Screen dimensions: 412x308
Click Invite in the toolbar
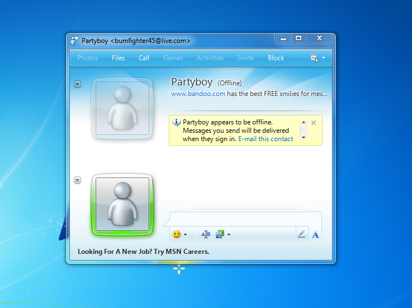point(245,58)
